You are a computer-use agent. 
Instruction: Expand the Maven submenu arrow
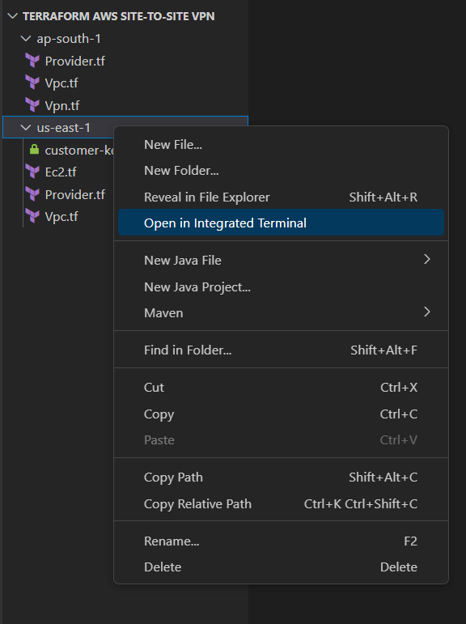[x=427, y=312]
